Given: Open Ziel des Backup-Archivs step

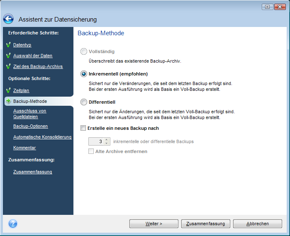Looking at the screenshot, I should pos(38,66).
